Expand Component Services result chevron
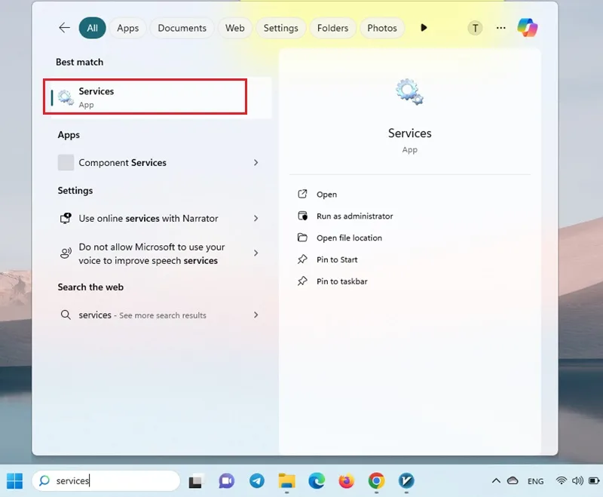Screen dimensions: 603x497 256,163
